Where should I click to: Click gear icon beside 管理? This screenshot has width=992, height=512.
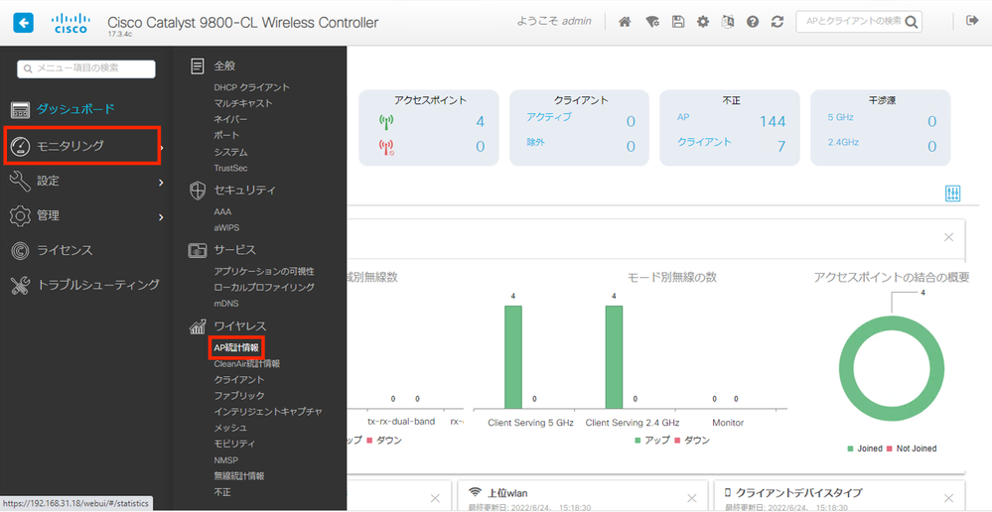pos(20,216)
